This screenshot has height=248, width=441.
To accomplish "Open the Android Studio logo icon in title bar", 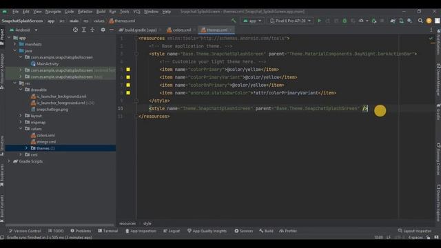I will click(5, 12).
